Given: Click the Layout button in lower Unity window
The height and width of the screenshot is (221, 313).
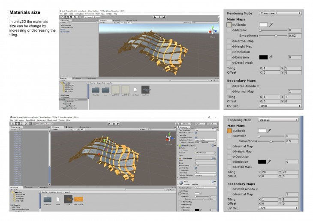Looking at the screenshot, I should click(211, 123).
